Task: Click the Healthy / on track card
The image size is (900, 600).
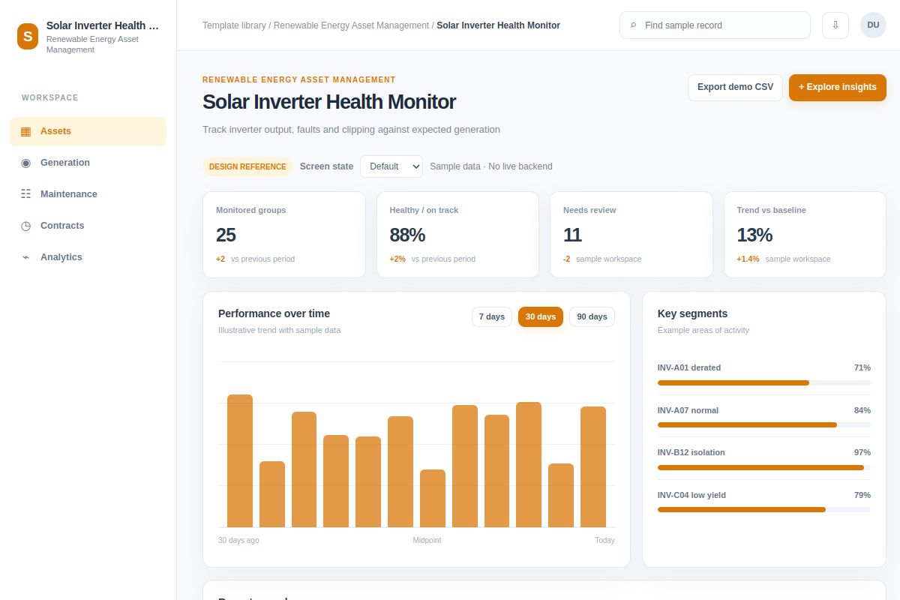Action: coord(457,235)
